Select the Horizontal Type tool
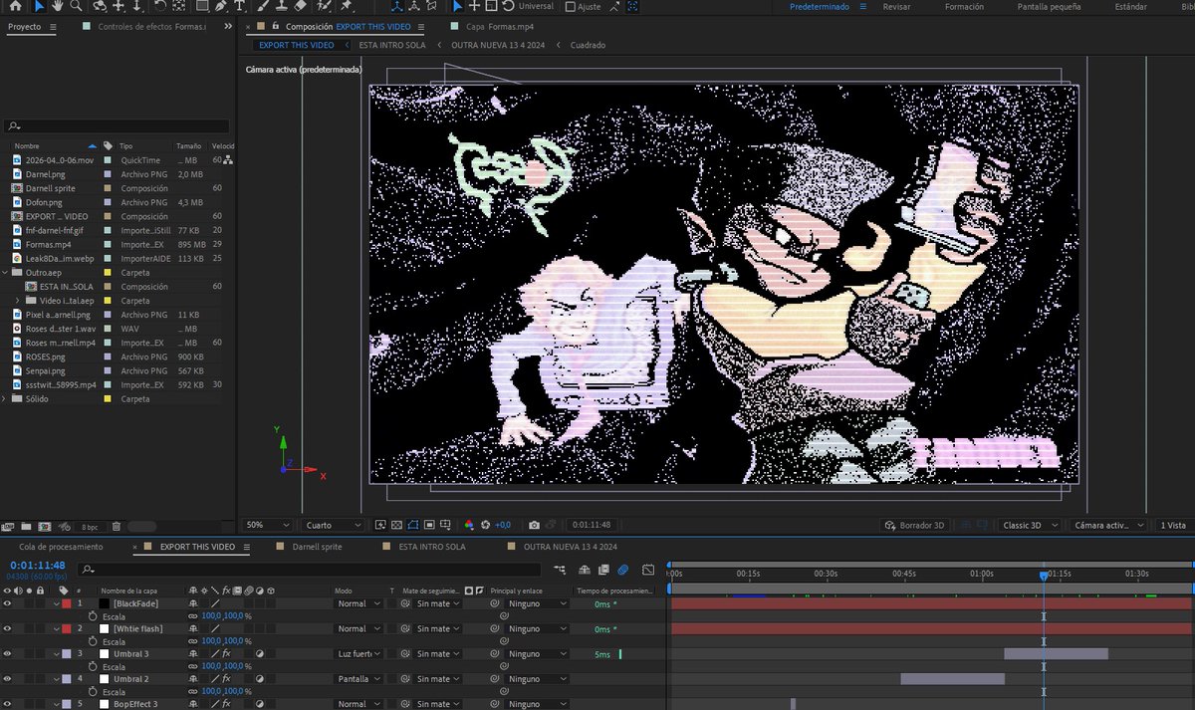 (x=239, y=6)
